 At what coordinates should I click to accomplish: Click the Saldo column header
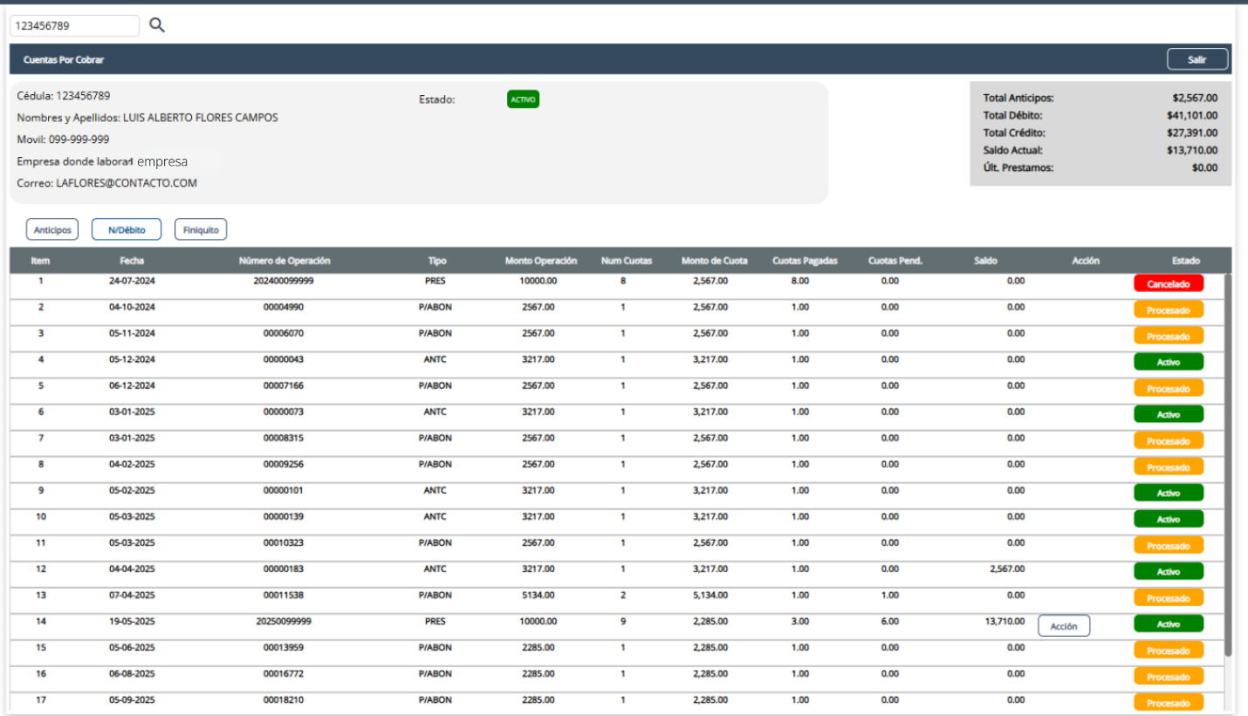click(986, 261)
